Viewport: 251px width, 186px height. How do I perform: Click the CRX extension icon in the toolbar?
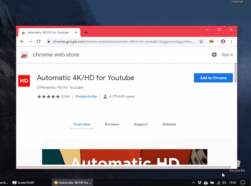(x=211, y=41)
